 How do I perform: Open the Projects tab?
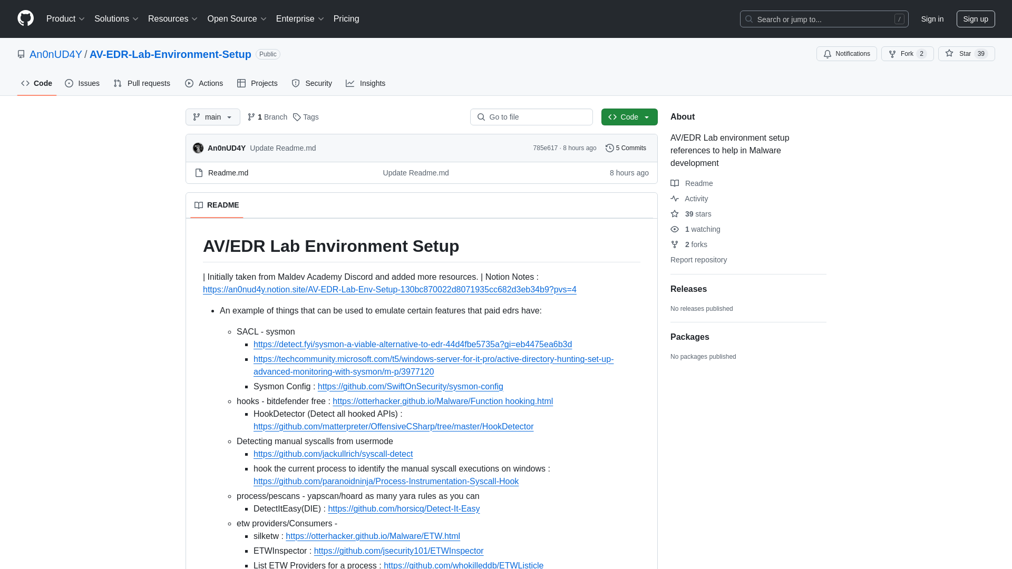point(257,83)
